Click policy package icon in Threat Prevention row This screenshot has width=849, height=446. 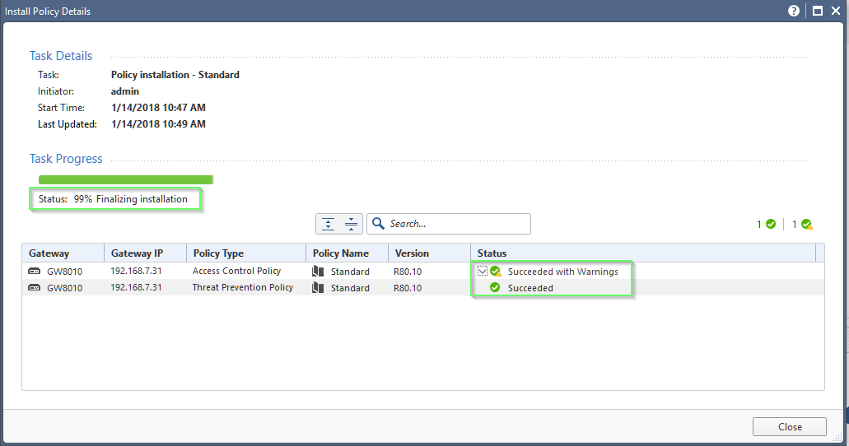(318, 287)
